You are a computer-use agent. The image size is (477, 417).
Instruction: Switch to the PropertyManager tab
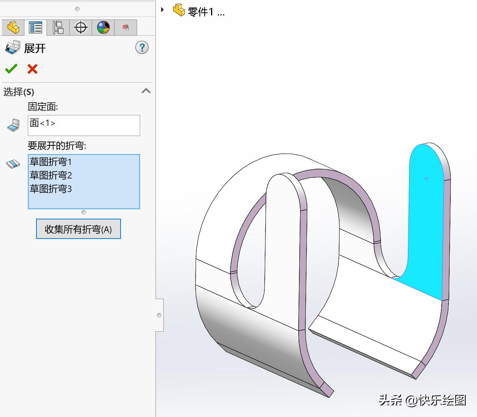tap(36, 27)
